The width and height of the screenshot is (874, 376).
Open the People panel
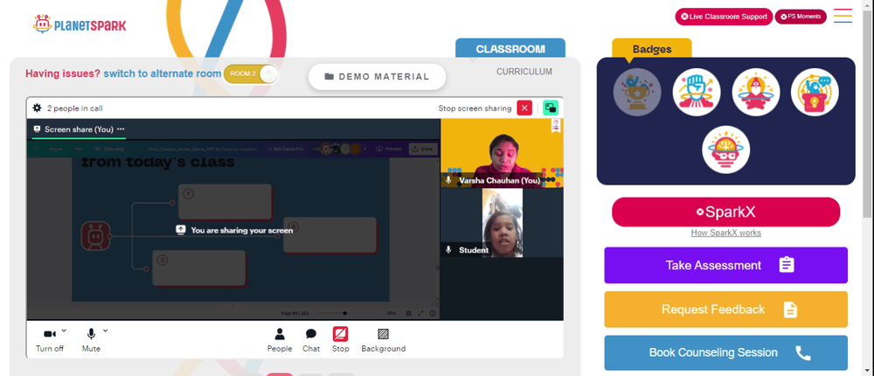tap(280, 340)
